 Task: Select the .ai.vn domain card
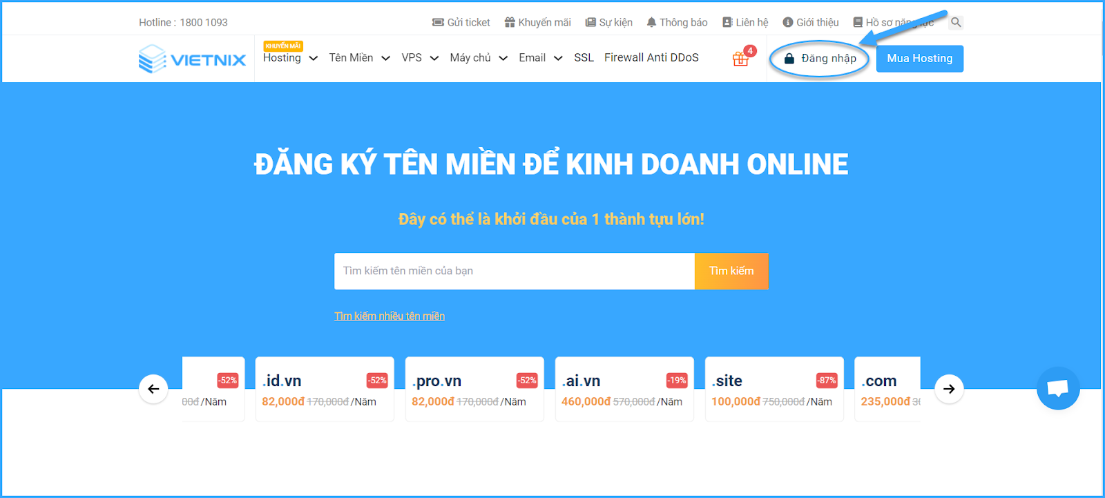click(x=624, y=389)
